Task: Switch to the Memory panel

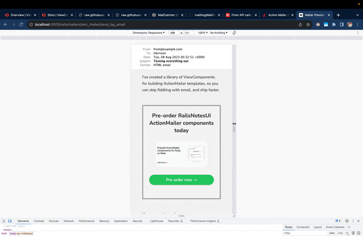Action: coord(104,221)
